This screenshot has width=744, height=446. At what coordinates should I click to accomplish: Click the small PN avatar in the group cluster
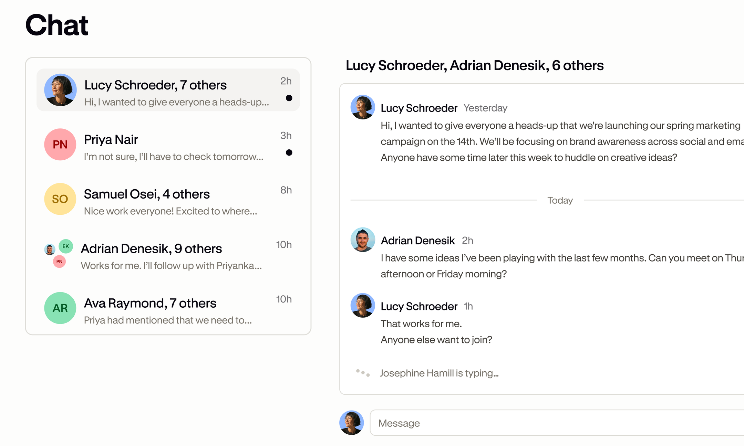(59, 262)
